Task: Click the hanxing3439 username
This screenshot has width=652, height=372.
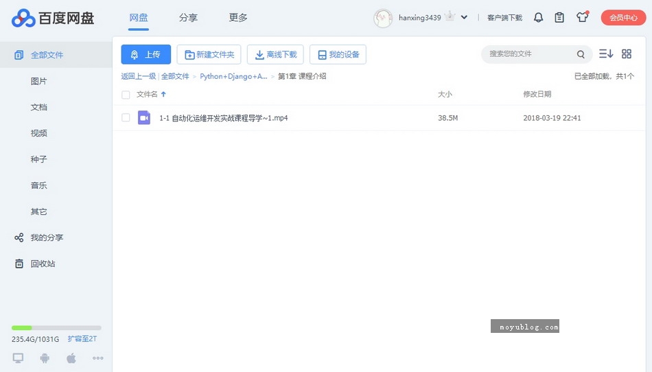Action: pyautogui.click(x=419, y=17)
